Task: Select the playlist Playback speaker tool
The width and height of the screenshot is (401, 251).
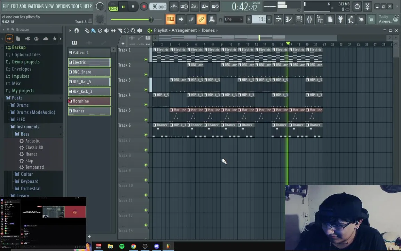Action: tap(140, 31)
